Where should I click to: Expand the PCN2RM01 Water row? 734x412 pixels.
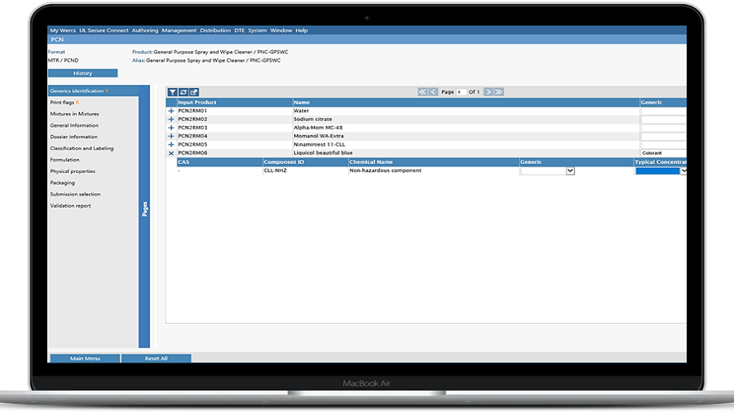[x=172, y=110]
